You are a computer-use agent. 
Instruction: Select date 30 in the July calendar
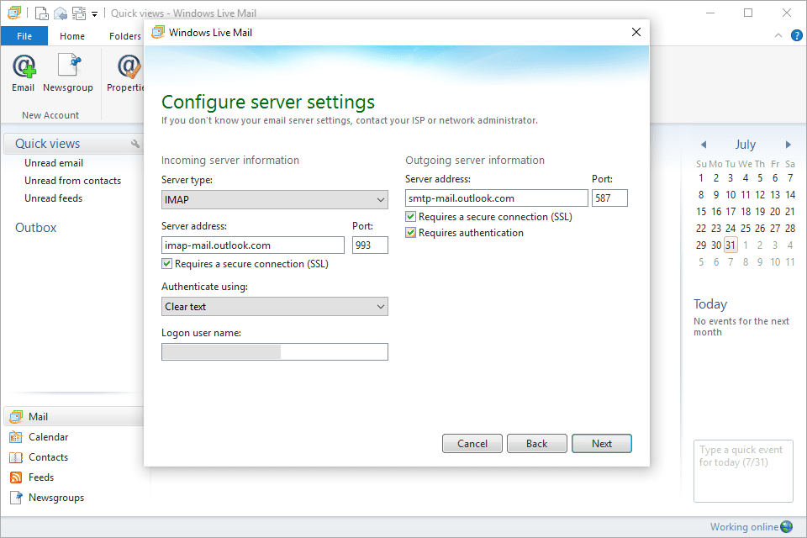pyautogui.click(x=716, y=245)
